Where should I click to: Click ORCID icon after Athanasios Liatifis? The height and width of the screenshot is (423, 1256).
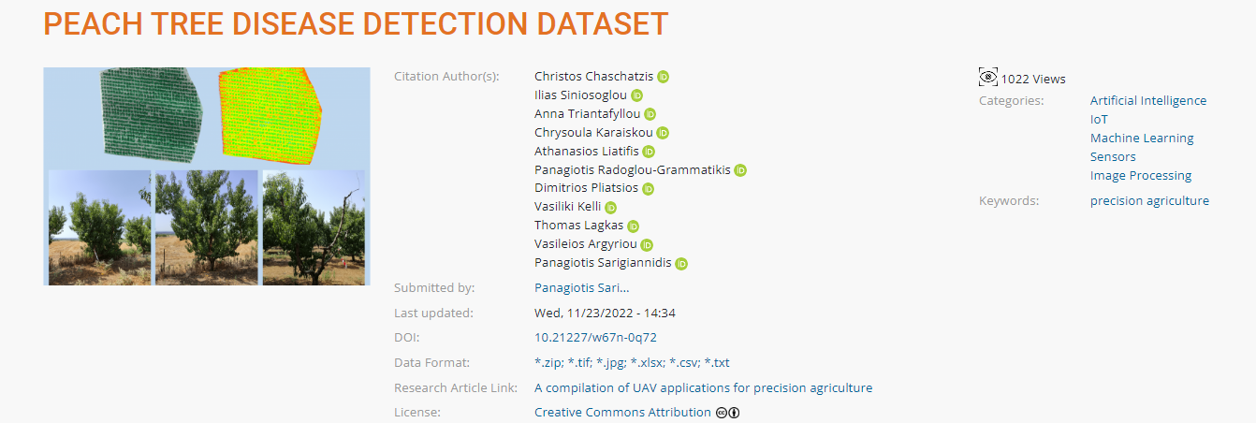[649, 152]
